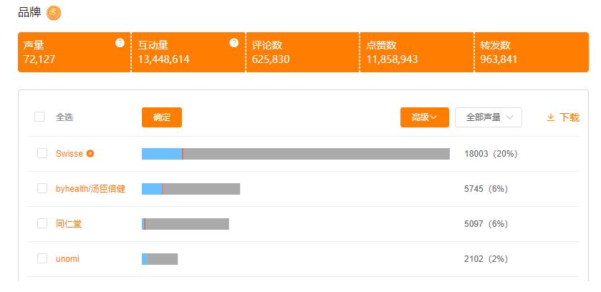601x292 pixels.
Task: Open the Swisse brand link
Action: (x=69, y=154)
